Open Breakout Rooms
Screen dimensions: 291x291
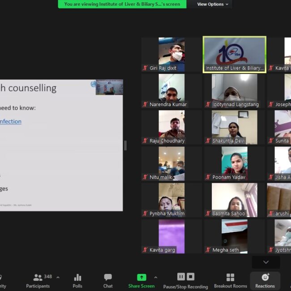[x=230, y=280]
